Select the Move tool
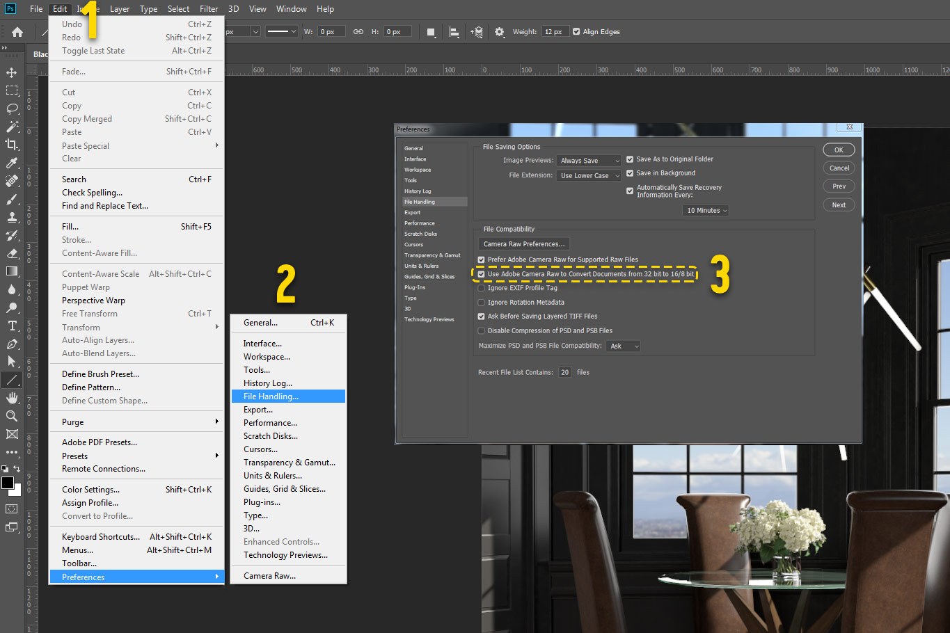This screenshot has height=633, width=950. [13, 72]
